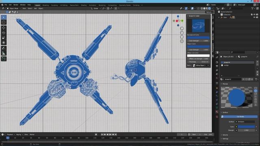260x146 pixels.
Task: Open the Modifiers wrench properties tab
Action: (x=217, y=92)
